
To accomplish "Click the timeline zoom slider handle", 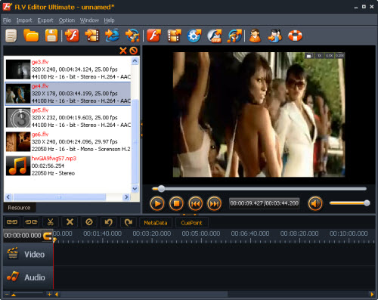I will (14, 295).
